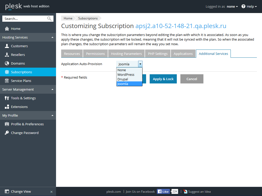
Task: Click the Change Password key icon
Action: pyautogui.click(x=7, y=133)
